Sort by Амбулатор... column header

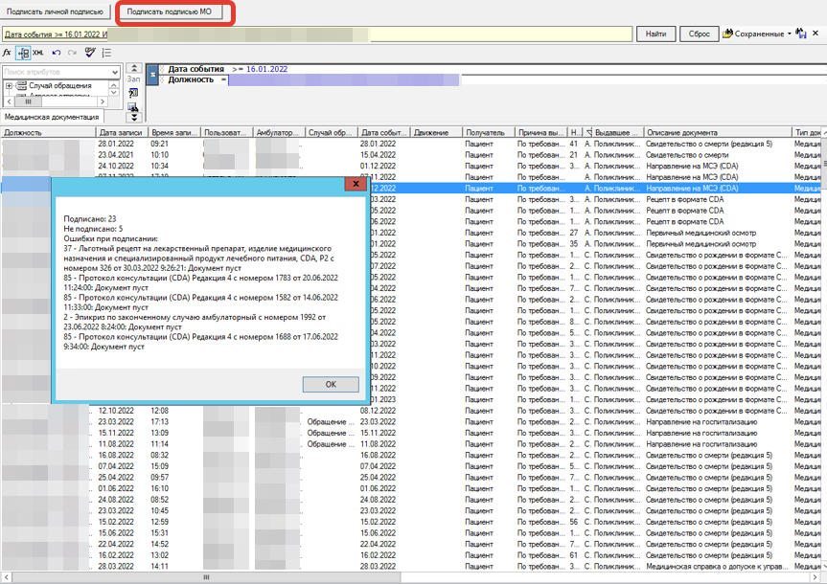pos(279,133)
